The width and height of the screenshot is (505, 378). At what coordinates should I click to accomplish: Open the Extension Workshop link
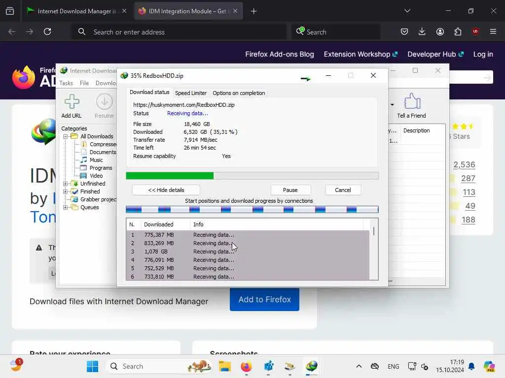361,54
